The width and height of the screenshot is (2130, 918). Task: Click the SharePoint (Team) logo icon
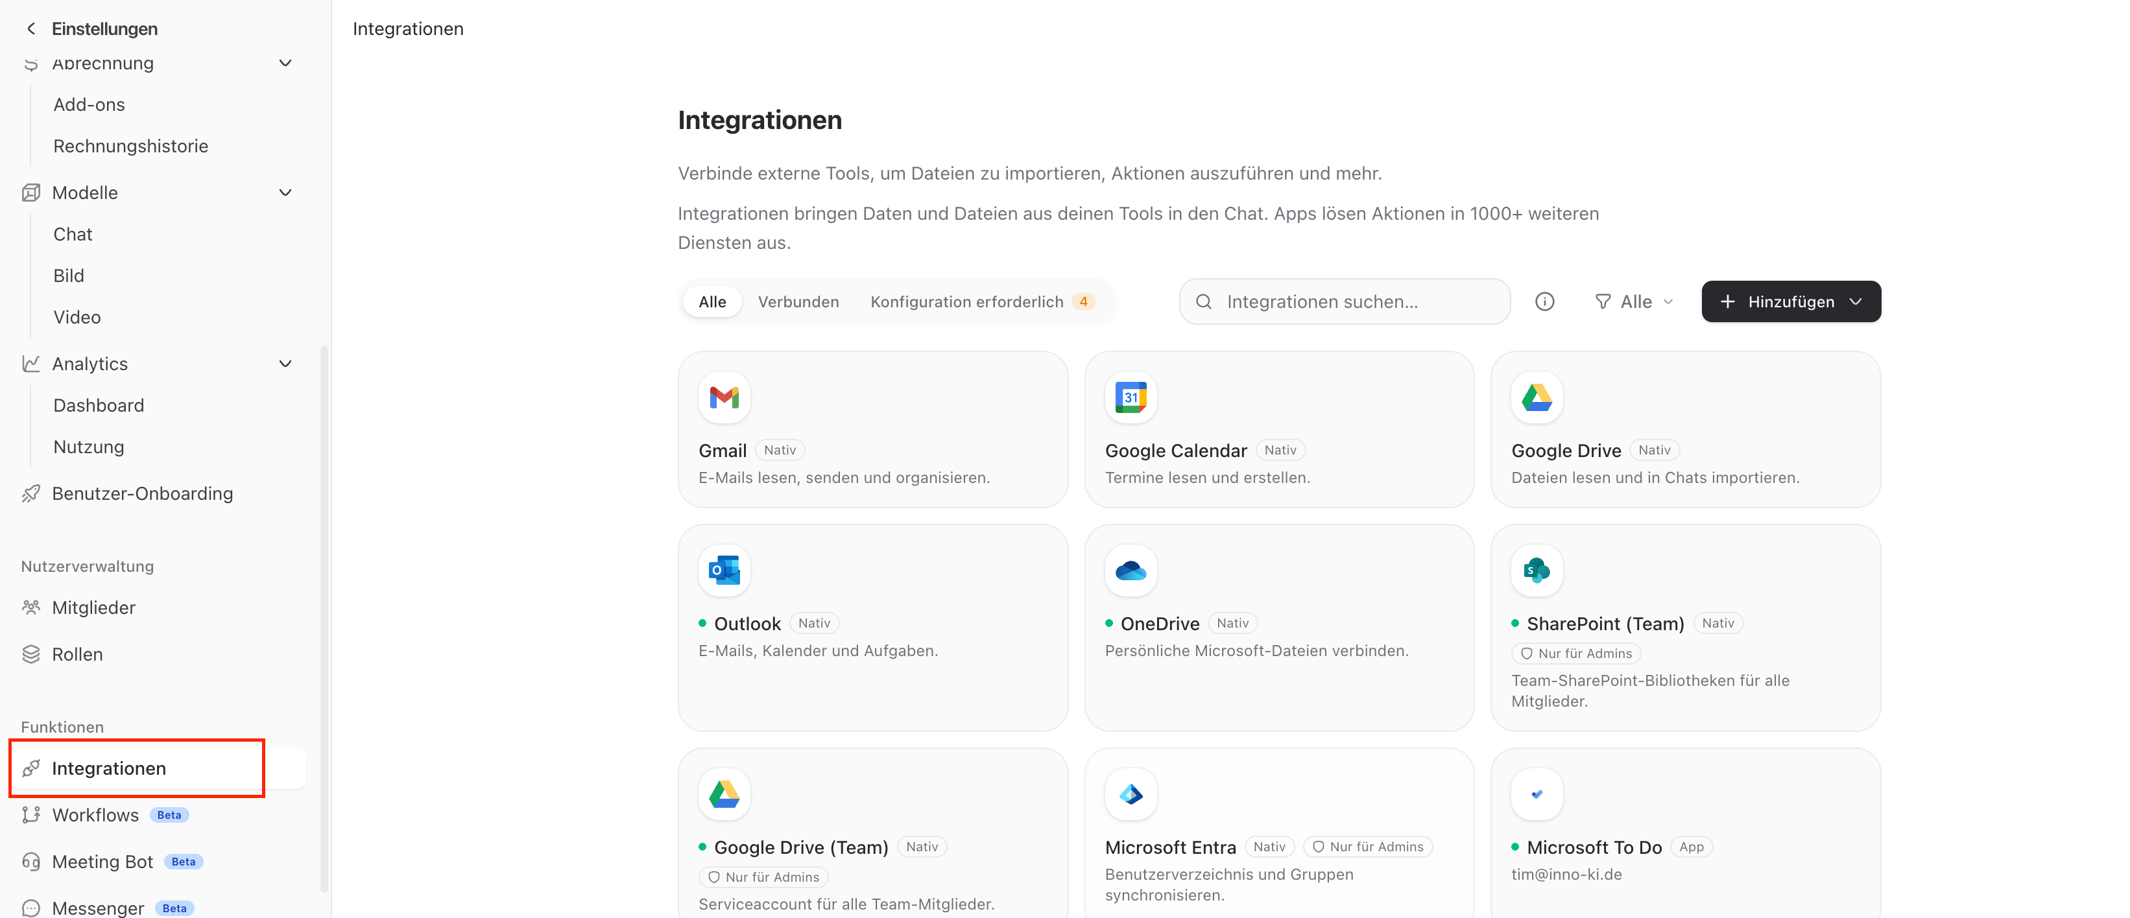1537,570
